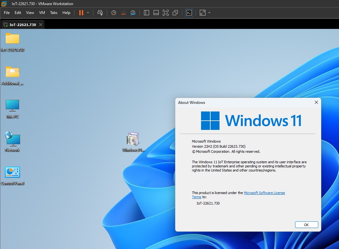This screenshot has height=249, width=339.
Task: Close the About Windows dialog
Action: (316, 102)
